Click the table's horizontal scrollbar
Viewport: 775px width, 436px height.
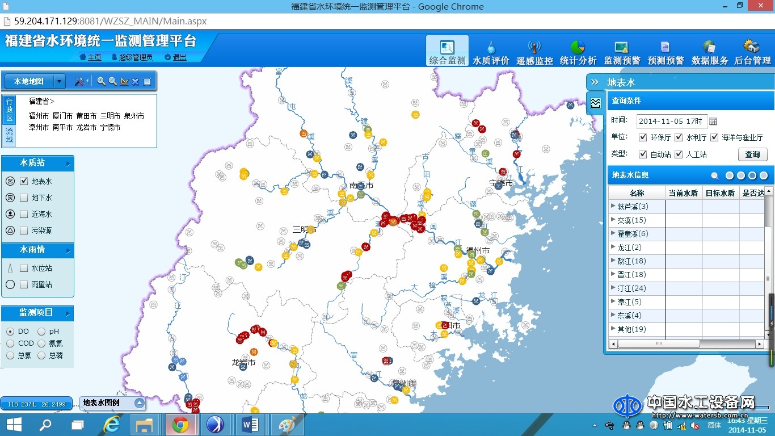pos(658,343)
